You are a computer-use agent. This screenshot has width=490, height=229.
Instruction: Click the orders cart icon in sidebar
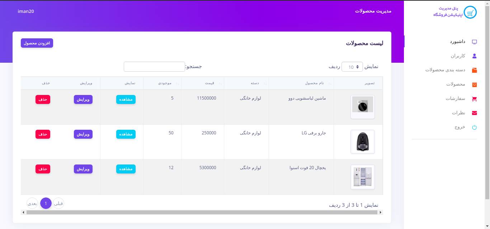(x=474, y=99)
